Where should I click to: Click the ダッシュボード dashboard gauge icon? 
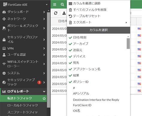(x=4, y=12)
